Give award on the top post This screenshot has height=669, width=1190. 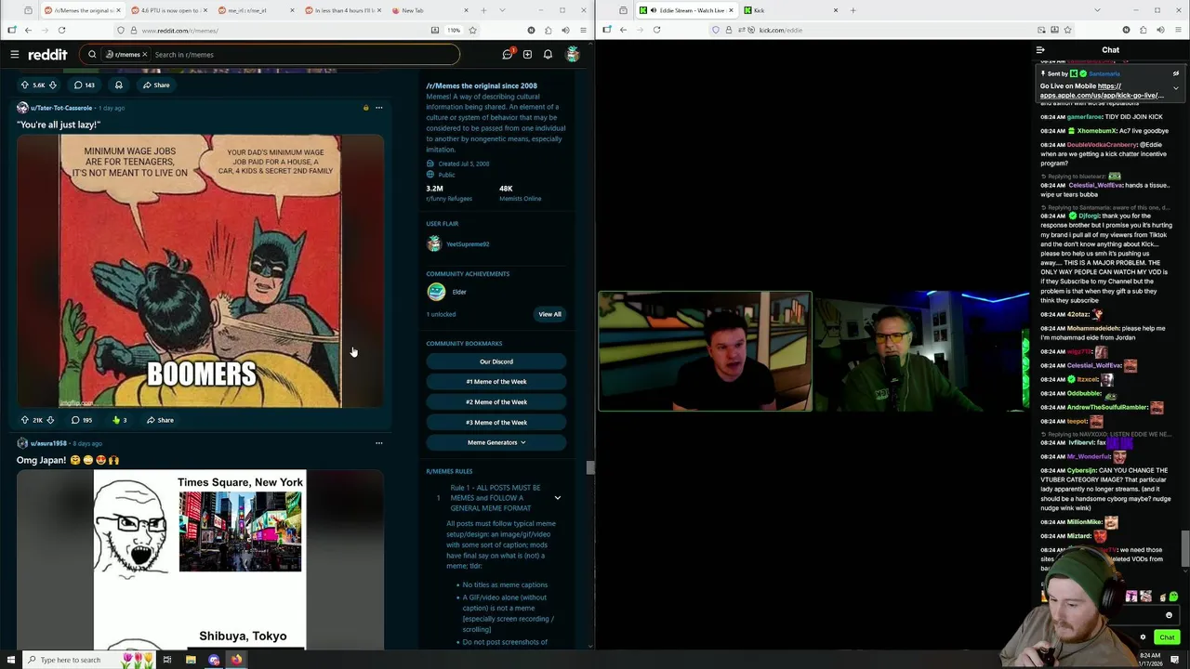[118, 85]
